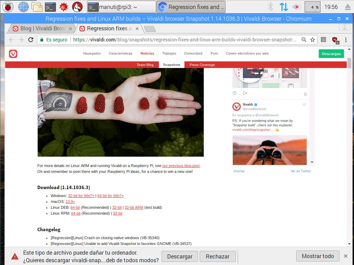Close the Regression fixes tab

coord(137,29)
